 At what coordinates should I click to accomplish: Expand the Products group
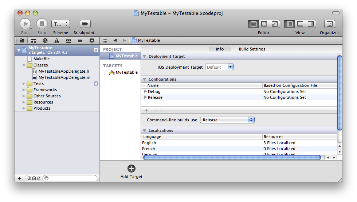tap(24, 108)
